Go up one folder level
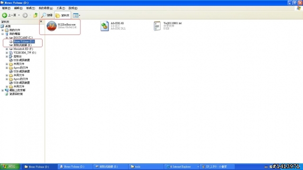Screen dimensions: 303x170 click(x=36, y=15)
